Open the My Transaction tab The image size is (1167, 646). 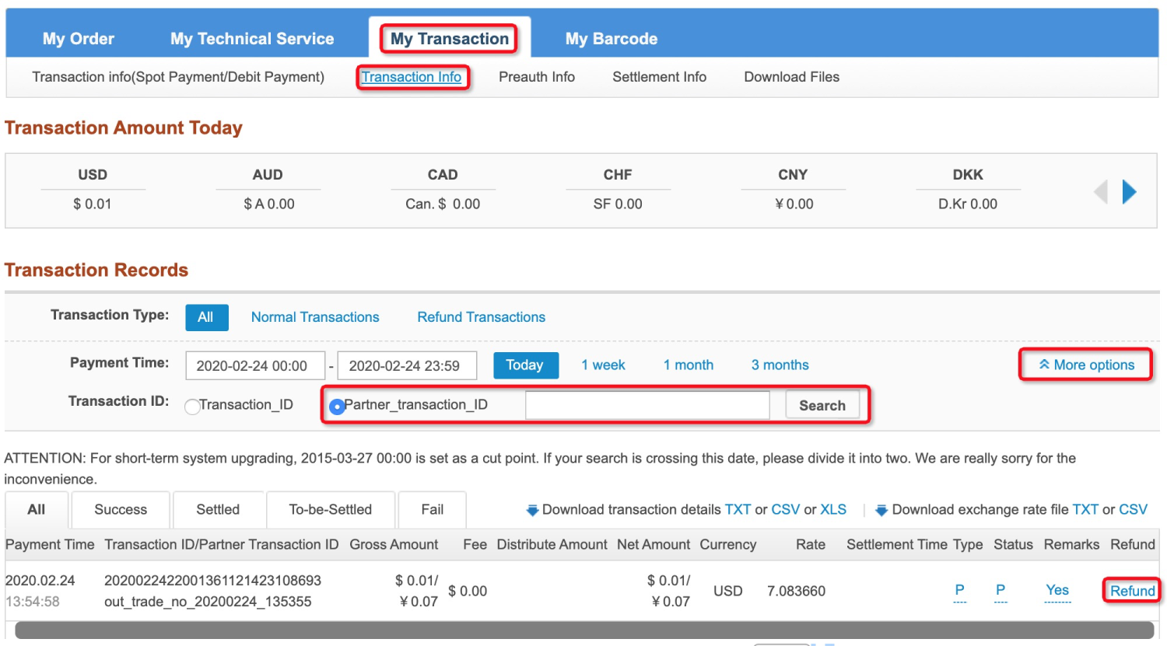(449, 39)
